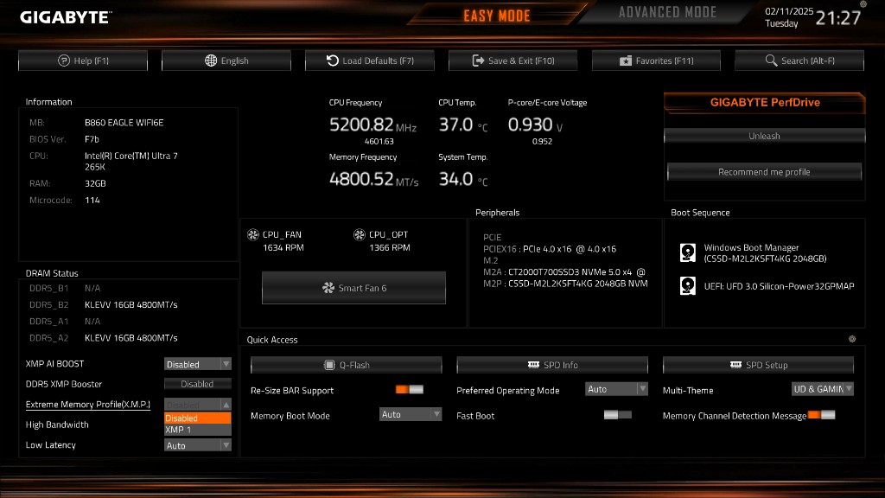The height and width of the screenshot is (498, 885).
Task: Click the M2A CT2000T700SSD3 entry
Action: point(563,272)
